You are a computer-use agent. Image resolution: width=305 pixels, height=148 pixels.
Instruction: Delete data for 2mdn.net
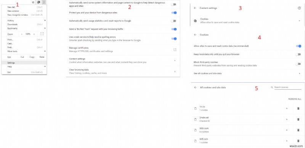pos(298,119)
